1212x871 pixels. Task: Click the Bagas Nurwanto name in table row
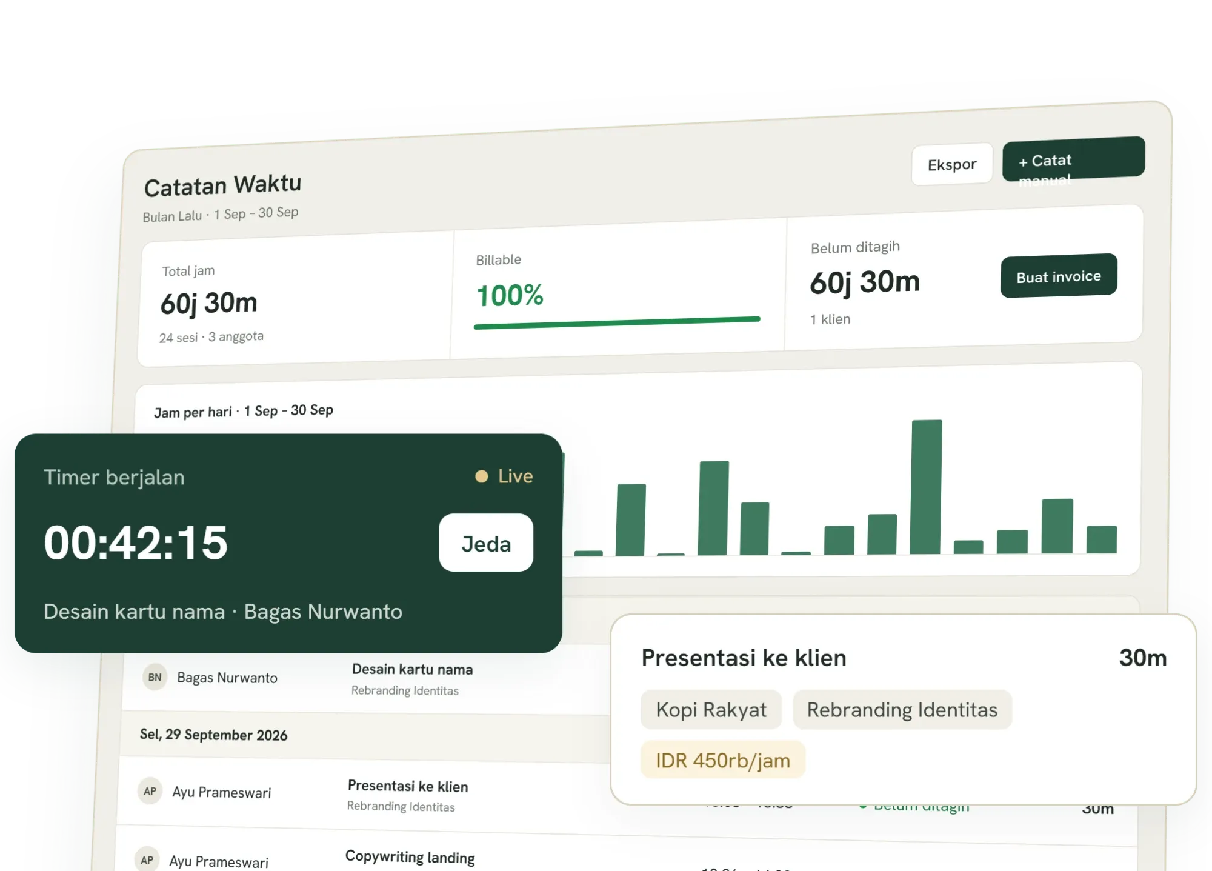227,678
